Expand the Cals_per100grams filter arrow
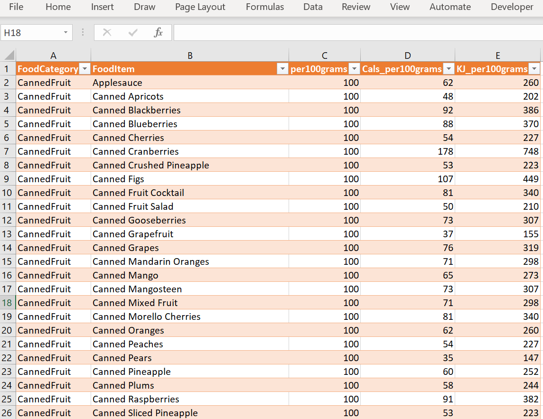 (449, 69)
